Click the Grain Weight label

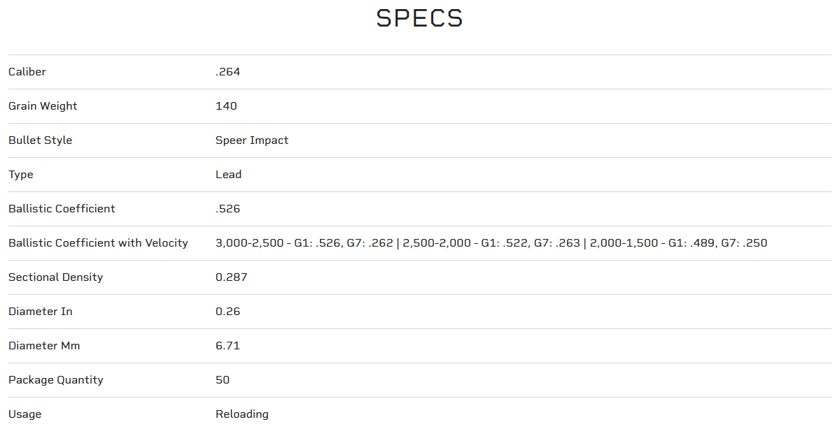pyautogui.click(x=43, y=106)
